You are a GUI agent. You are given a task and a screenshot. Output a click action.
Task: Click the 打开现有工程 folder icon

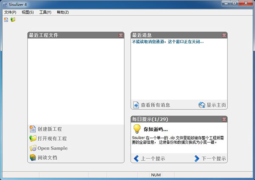tap(33, 138)
